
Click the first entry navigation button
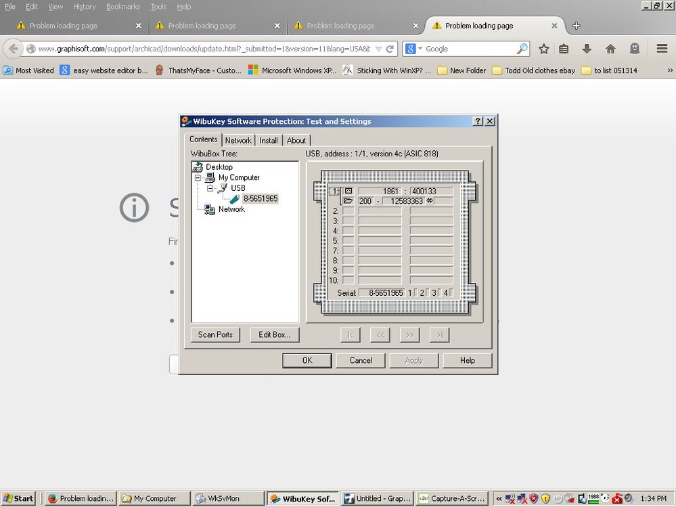point(350,334)
